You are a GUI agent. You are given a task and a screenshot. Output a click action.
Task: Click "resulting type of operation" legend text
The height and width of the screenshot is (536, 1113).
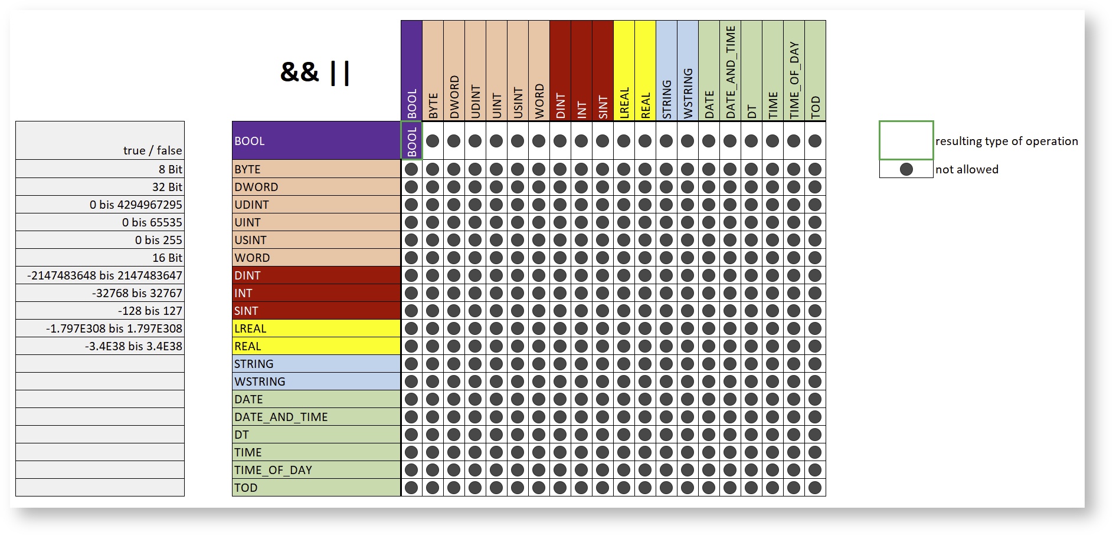(x=1006, y=142)
